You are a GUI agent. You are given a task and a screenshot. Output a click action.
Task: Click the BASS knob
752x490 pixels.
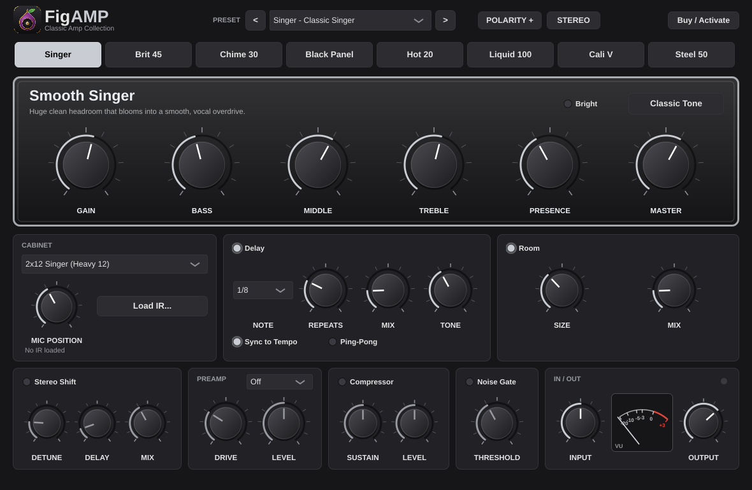[x=202, y=164]
